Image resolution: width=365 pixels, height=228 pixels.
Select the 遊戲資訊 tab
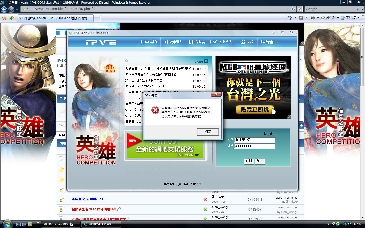(x=269, y=42)
